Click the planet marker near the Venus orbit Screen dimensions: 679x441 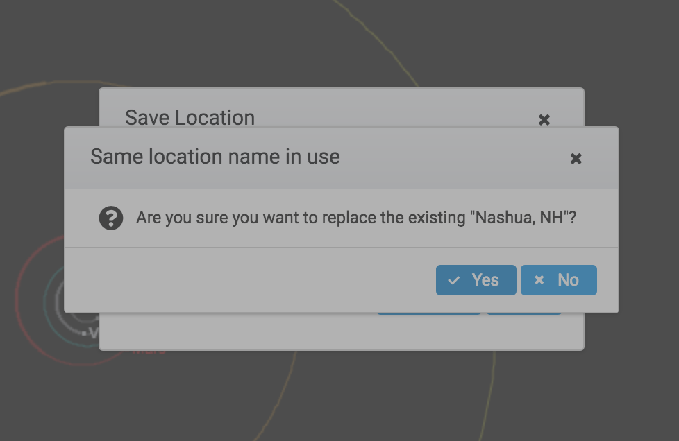tap(84, 333)
